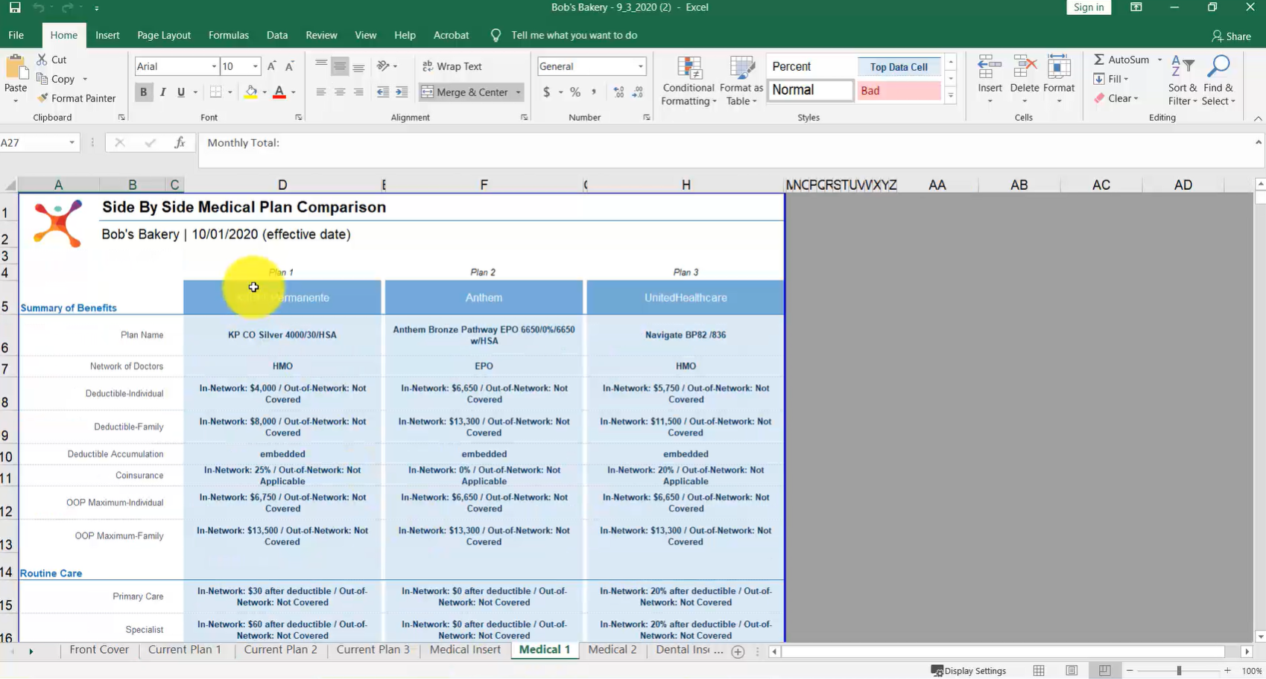The height and width of the screenshot is (679, 1266).
Task: Click the Save icon in title bar
Action: coord(14,7)
